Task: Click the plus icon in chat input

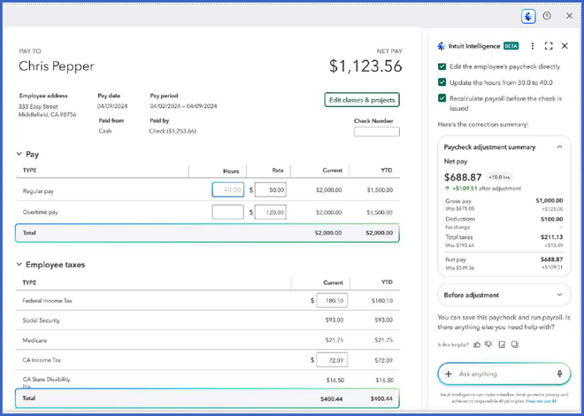Action: click(x=449, y=374)
